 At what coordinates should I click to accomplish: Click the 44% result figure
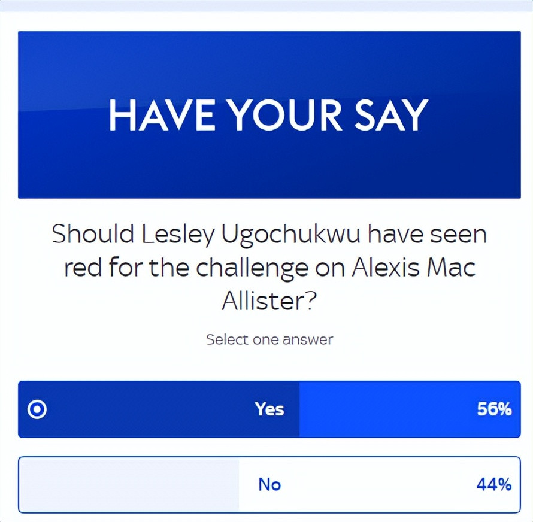[494, 484]
